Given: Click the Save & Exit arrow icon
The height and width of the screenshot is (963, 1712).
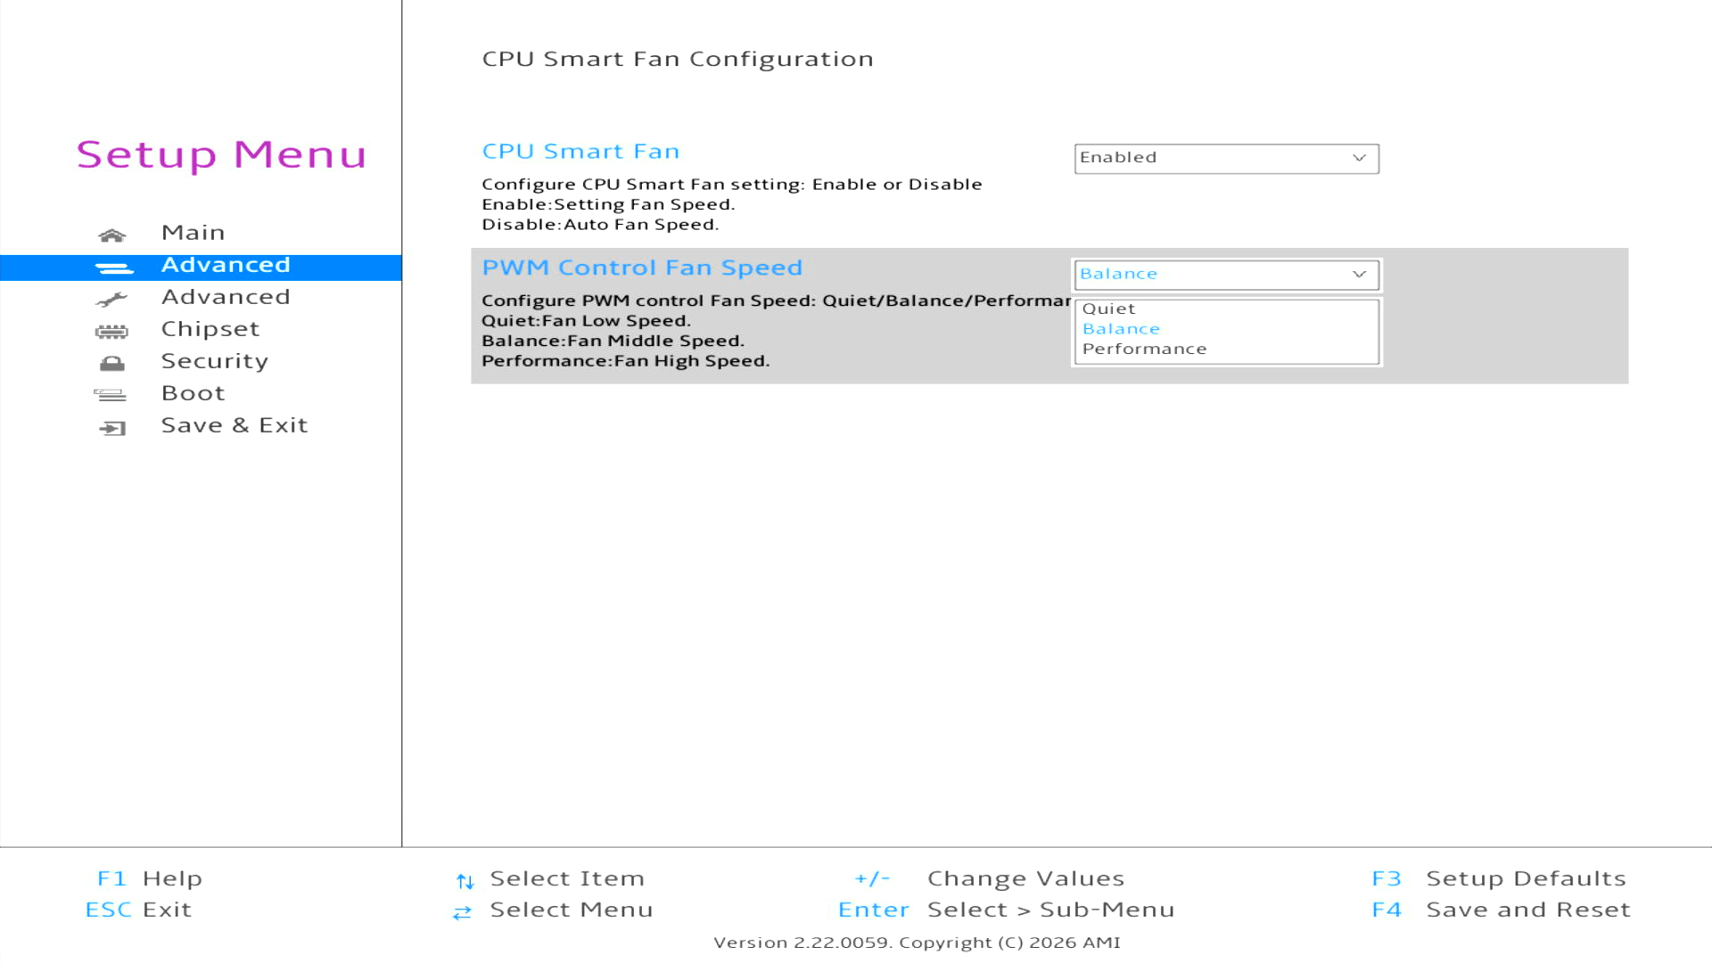Looking at the screenshot, I should point(112,428).
